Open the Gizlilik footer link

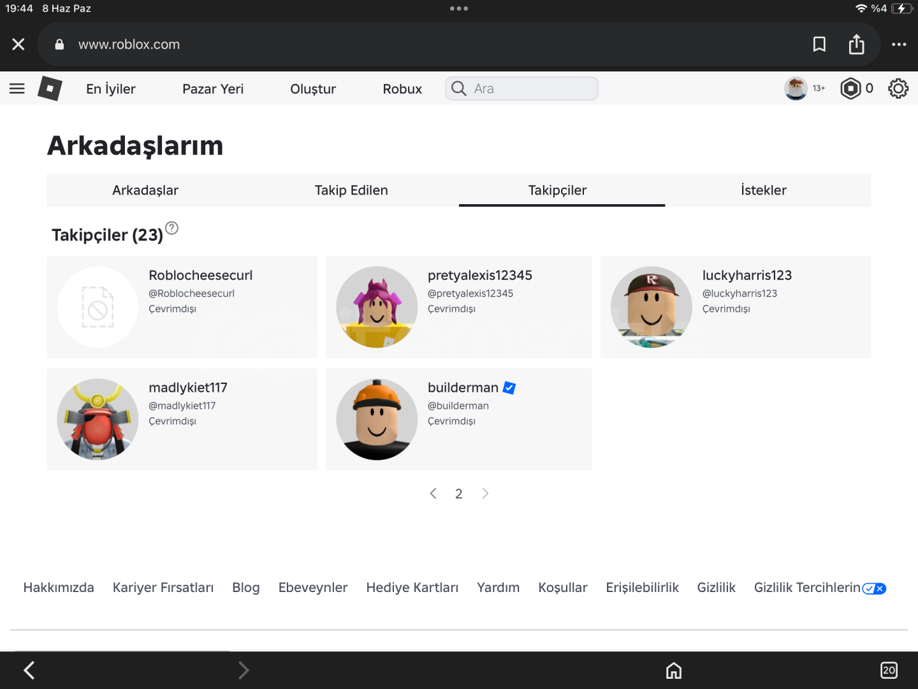point(717,588)
